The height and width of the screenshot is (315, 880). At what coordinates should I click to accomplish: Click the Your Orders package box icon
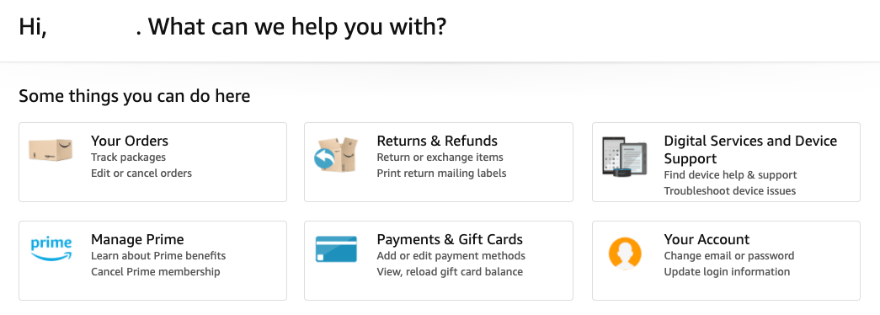51,150
